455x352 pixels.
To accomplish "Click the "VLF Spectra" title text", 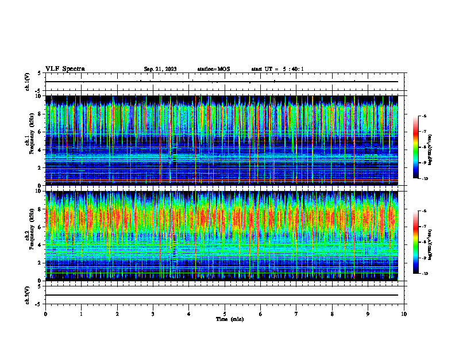I will coord(65,69).
